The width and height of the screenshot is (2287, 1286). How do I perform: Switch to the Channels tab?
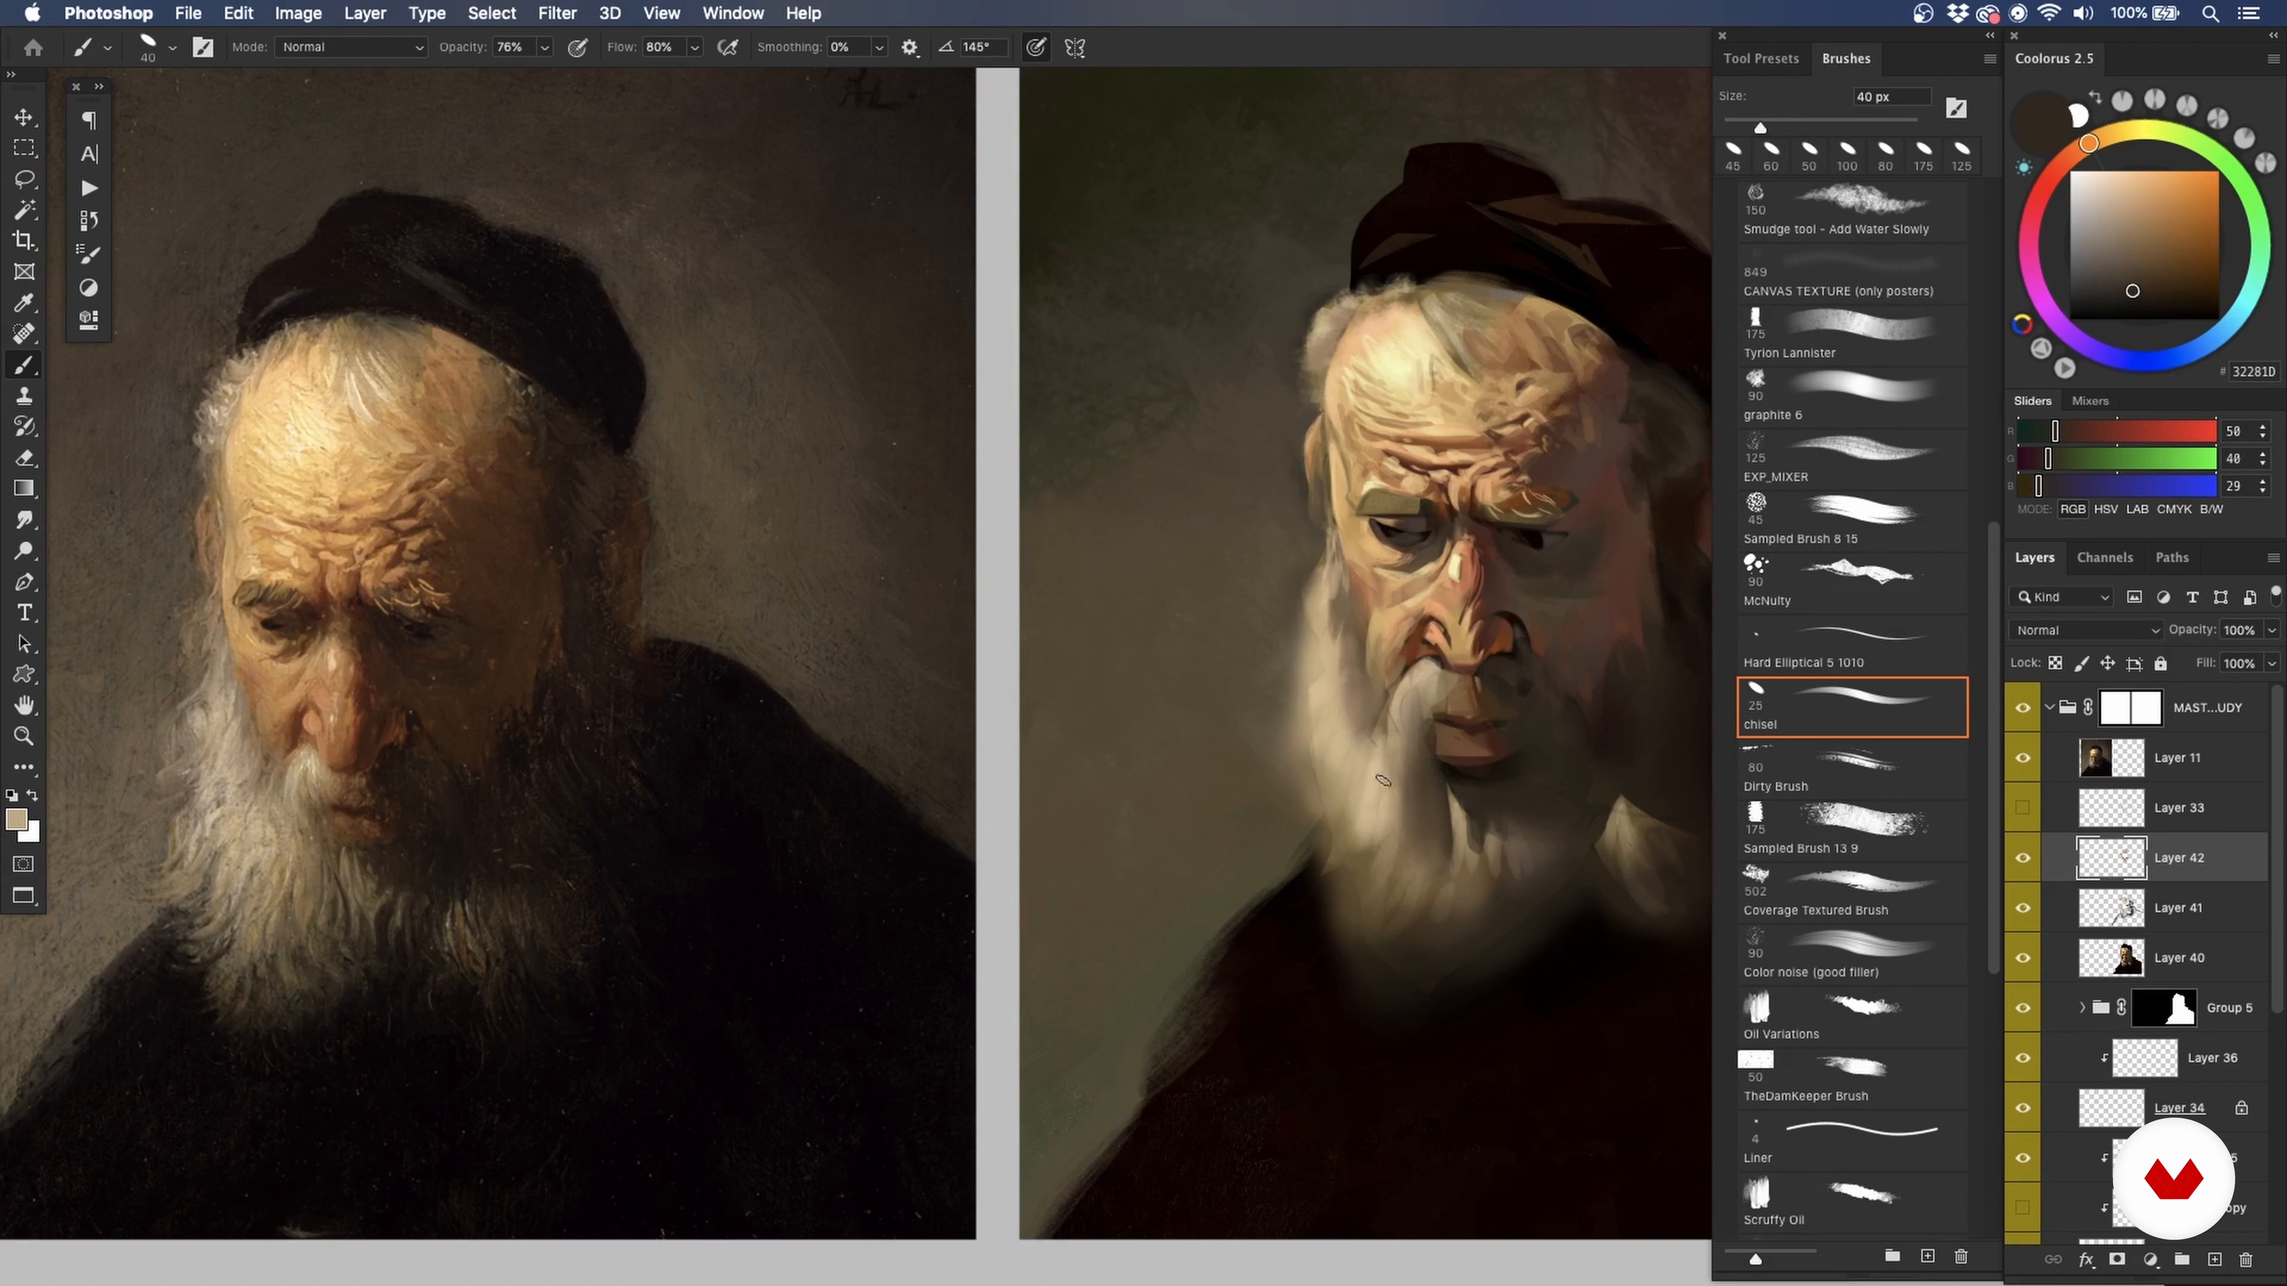(2104, 557)
